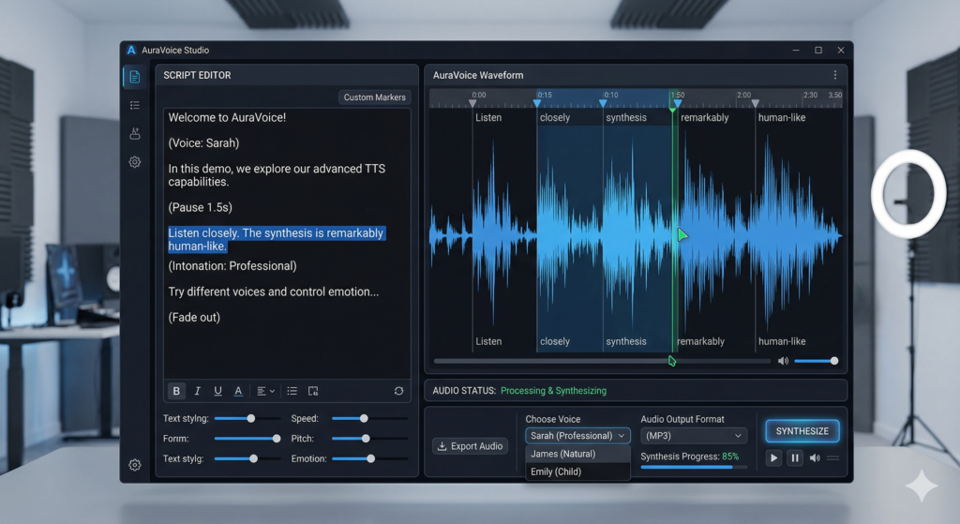Open the Audio Output Format dropdown
Image resolution: width=960 pixels, height=524 pixels.
click(693, 436)
